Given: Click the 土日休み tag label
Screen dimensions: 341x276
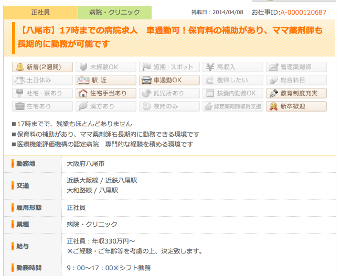Looking at the screenshot, I should (x=39, y=80).
